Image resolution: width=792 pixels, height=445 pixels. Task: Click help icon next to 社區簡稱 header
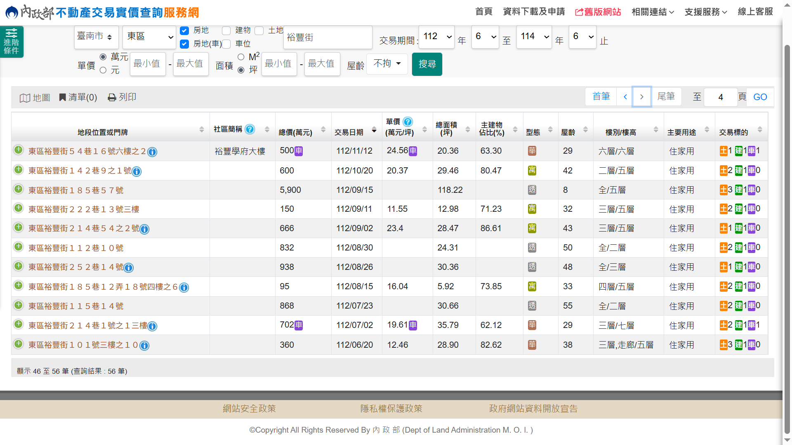pyautogui.click(x=250, y=129)
